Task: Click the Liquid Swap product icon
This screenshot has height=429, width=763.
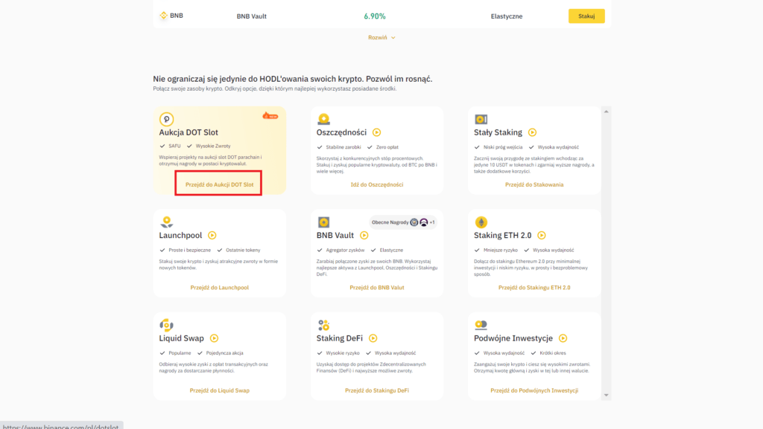Action: pyautogui.click(x=167, y=325)
